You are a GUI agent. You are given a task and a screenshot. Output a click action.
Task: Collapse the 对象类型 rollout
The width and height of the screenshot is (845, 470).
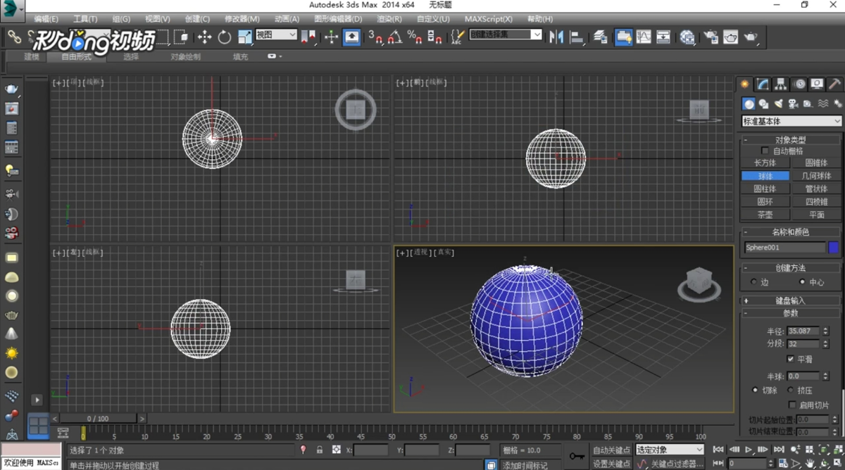791,139
